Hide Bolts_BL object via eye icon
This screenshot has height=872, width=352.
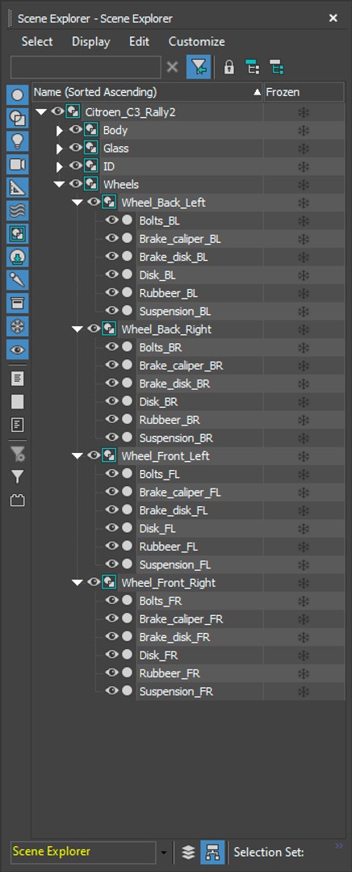(x=111, y=220)
